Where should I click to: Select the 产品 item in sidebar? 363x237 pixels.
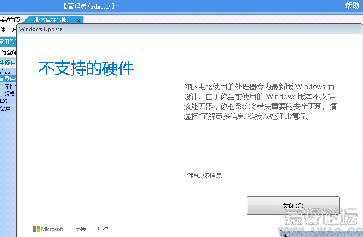pos(5,72)
